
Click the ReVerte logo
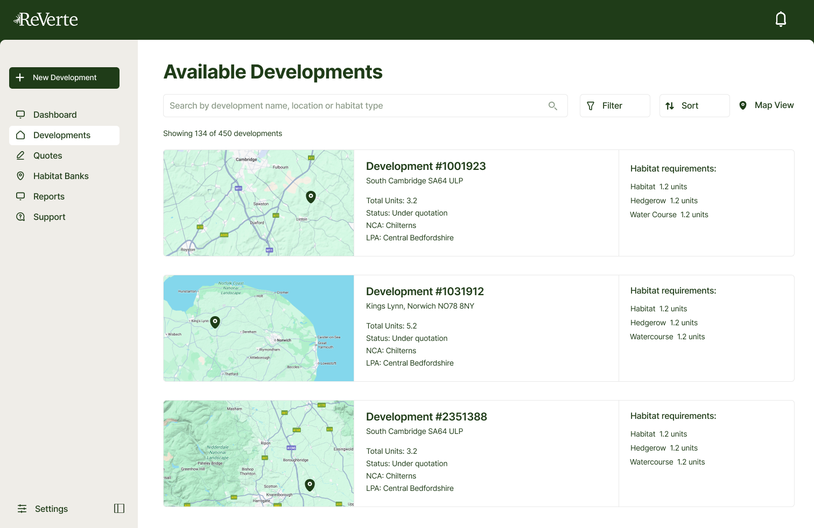[x=46, y=20]
